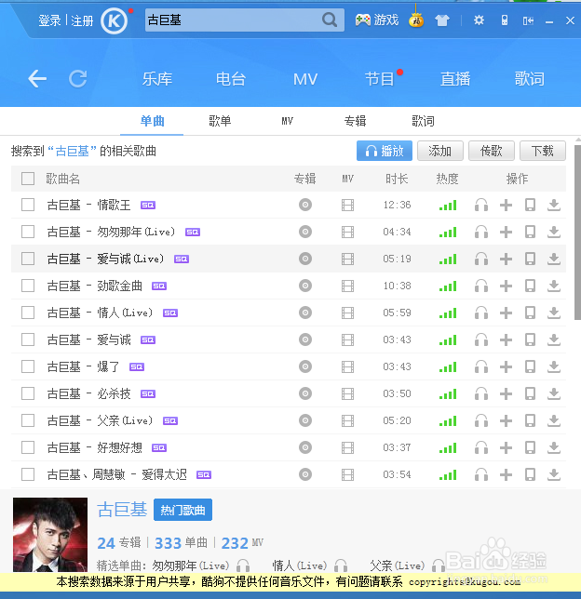Click the 传歌 button

click(491, 151)
